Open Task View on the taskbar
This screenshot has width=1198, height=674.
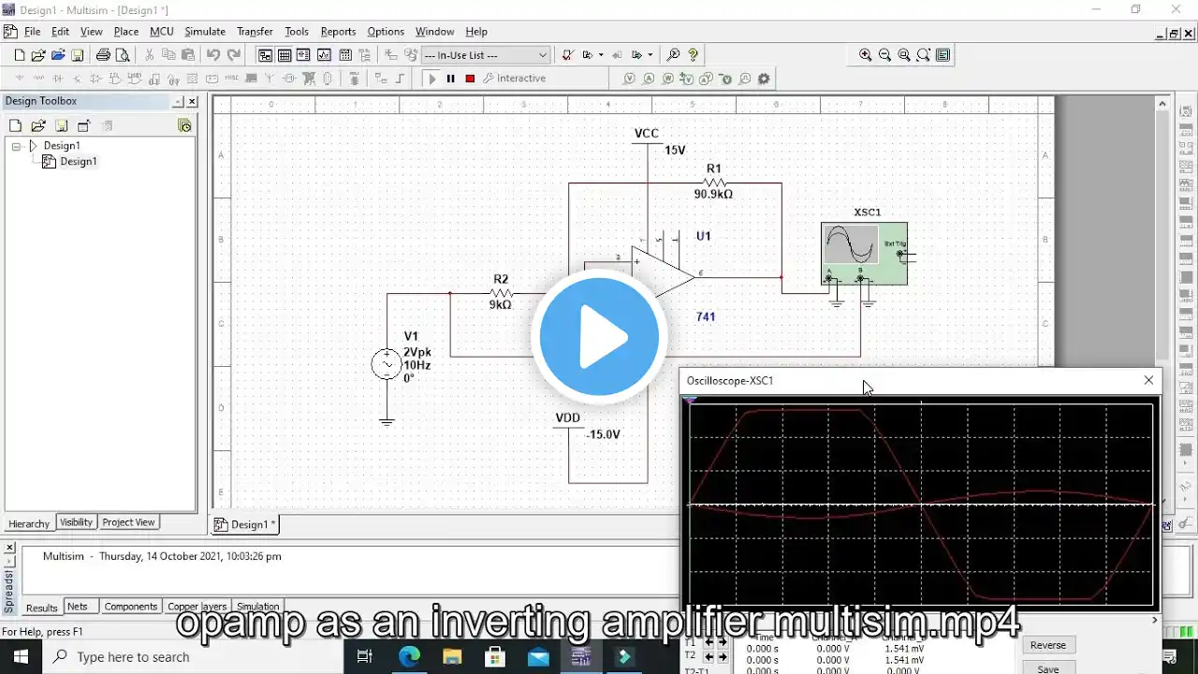click(365, 656)
